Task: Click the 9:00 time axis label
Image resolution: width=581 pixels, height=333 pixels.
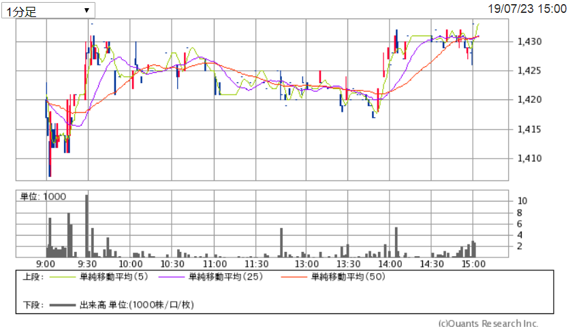Action: (46, 264)
